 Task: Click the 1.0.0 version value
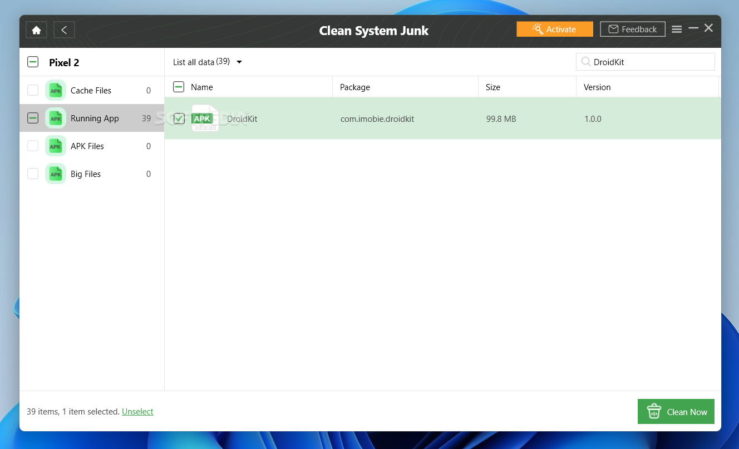tap(593, 119)
